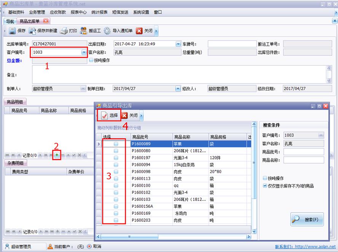Toggle checkbox for batch P1600089 row
Image resolution: width=338 pixels, height=252 pixels.
[x=116, y=144]
